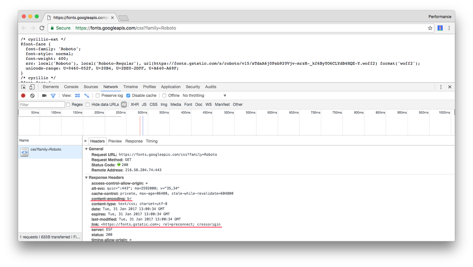Open the Console panel tab
473x267 pixels.
pyautogui.click(x=71, y=87)
